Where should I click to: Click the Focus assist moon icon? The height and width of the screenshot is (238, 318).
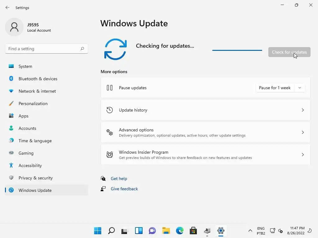click(310, 231)
